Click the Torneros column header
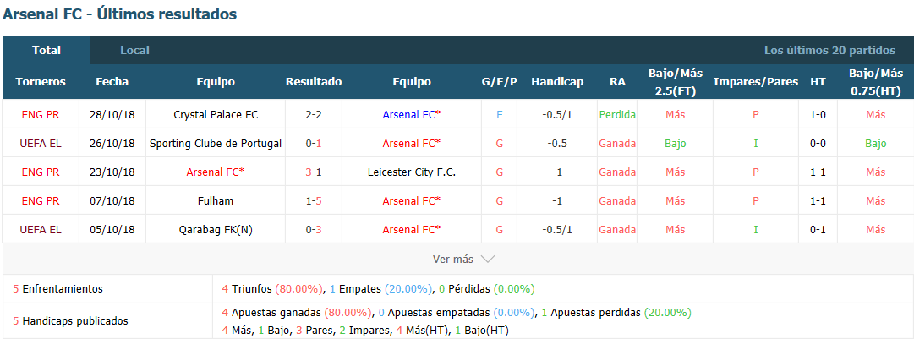The image size is (914, 339). click(41, 82)
